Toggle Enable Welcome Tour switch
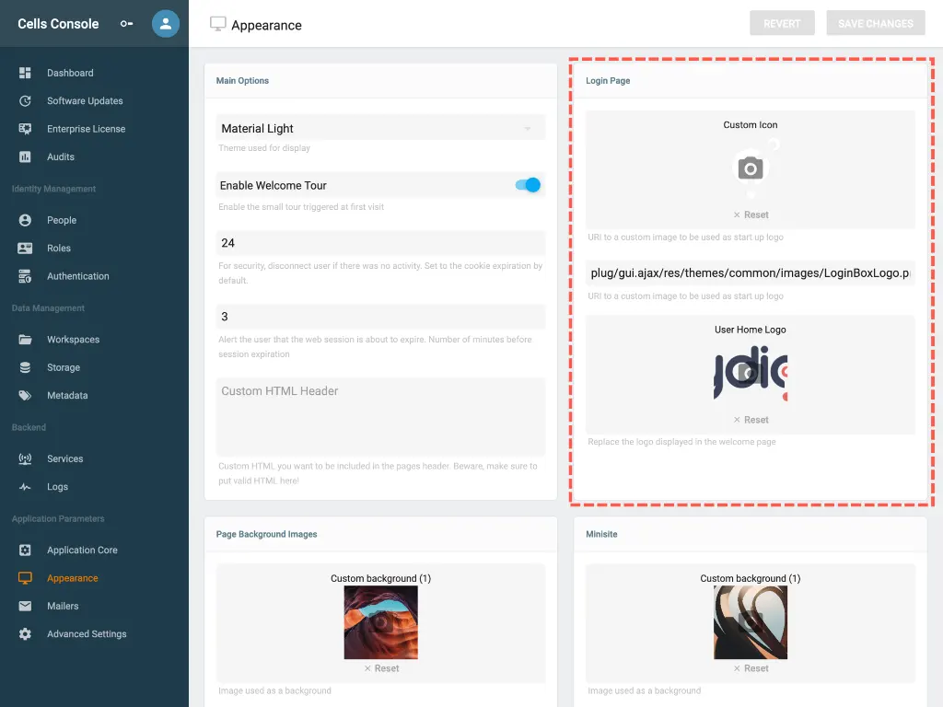Screen dimensions: 943x707 (x=528, y=185)
